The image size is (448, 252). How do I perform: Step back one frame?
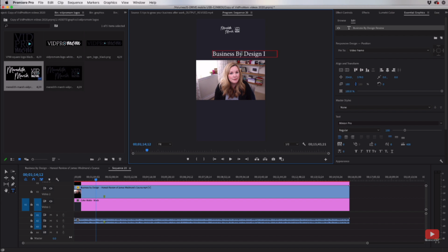coord(223,159)
